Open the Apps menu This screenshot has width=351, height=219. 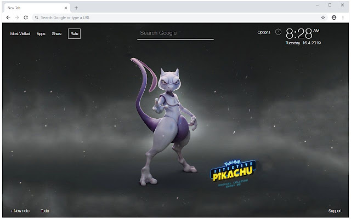pyautogui.click(x=41, y=34)
